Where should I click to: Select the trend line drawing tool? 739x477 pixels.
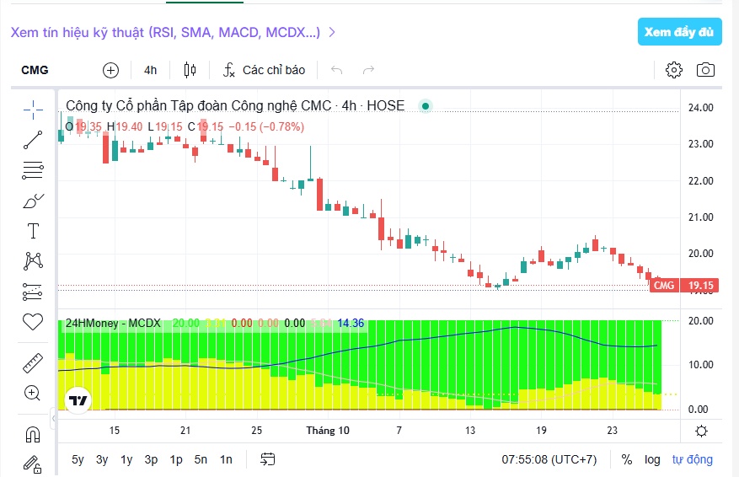33,140
